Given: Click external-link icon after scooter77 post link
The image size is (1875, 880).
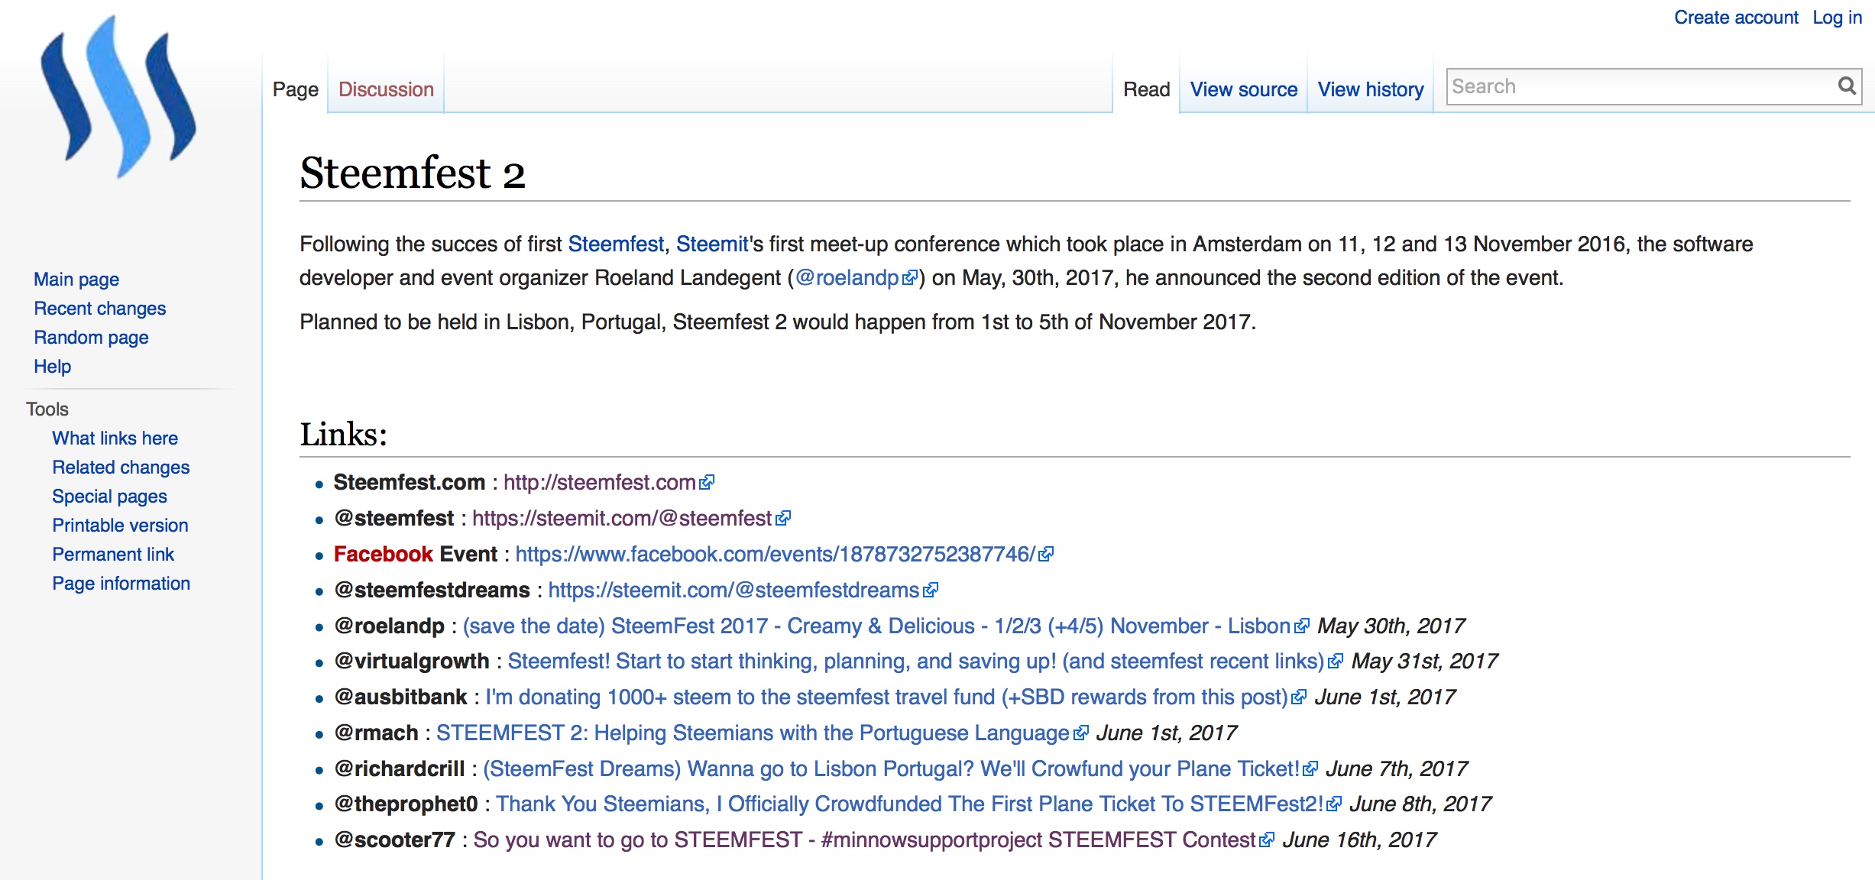Looking at the screenshot, I should pyautogui.click(x=1267, y=841).
